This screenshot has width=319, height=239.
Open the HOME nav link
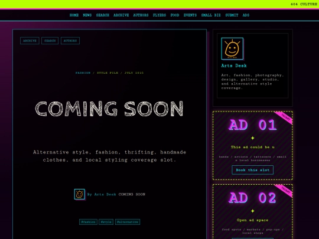pyautogui.click(x=74, y=15)
